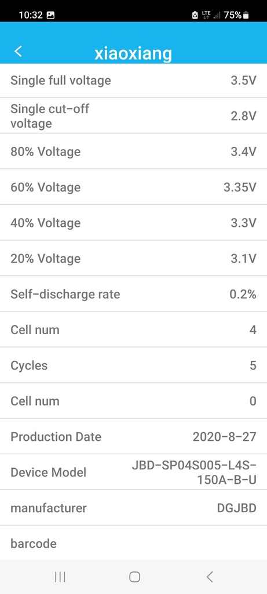Image resolution: width=267 pixels, height=594 pixels.
Task: Open the Single full voltage setting
Action: (133, 80)
